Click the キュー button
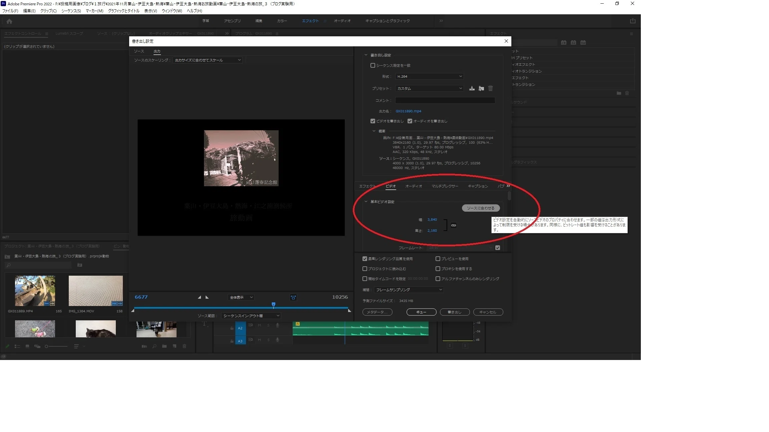 pos(421,312)
